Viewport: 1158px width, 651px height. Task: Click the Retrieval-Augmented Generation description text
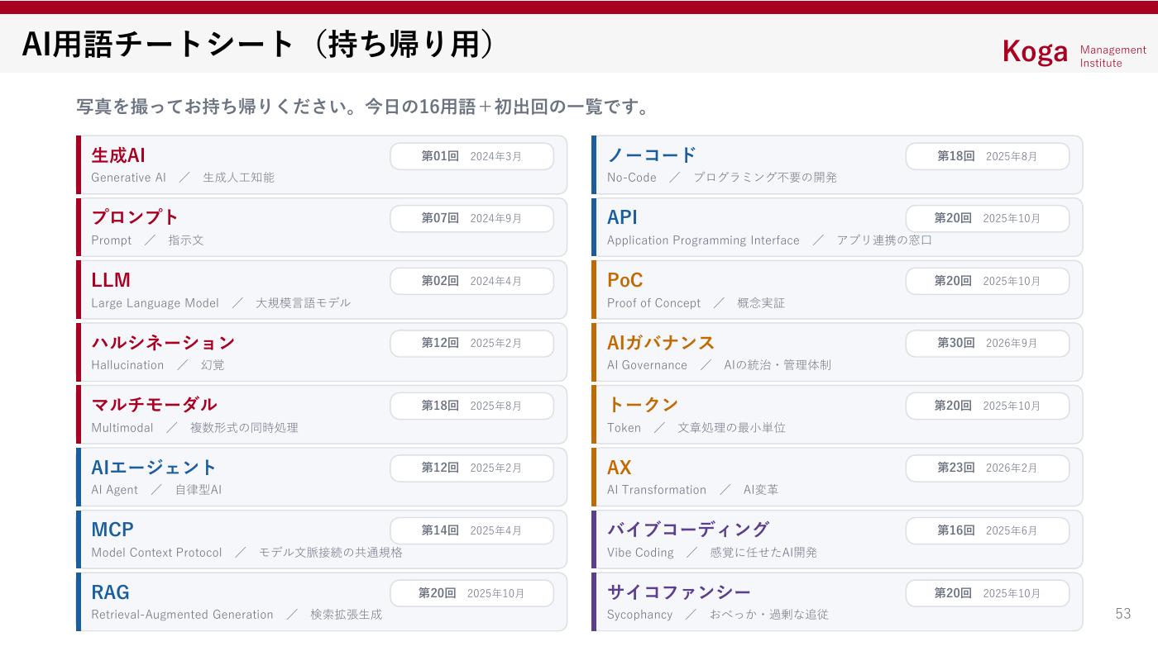pyautogui.click(x=237, y=615)
